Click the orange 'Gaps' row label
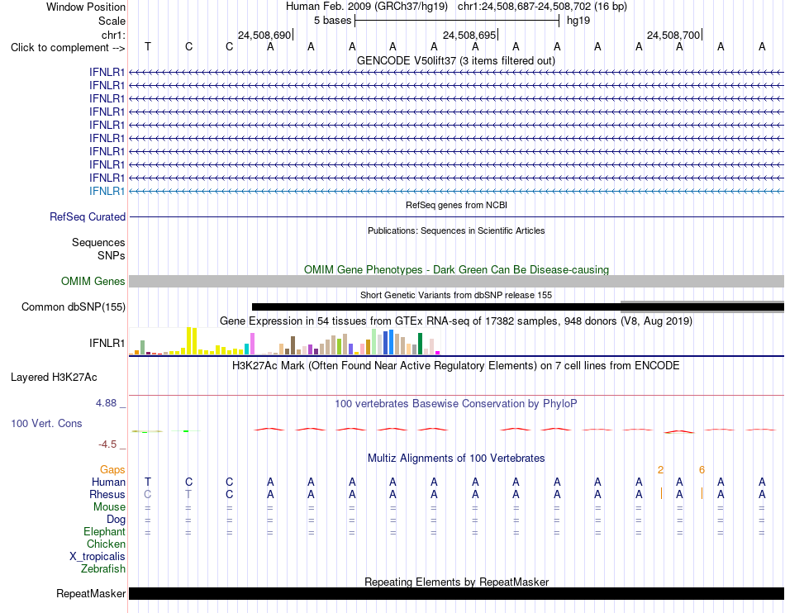This screenshot has width=785, height=613. pyautogui.click(x=112, y=469)
